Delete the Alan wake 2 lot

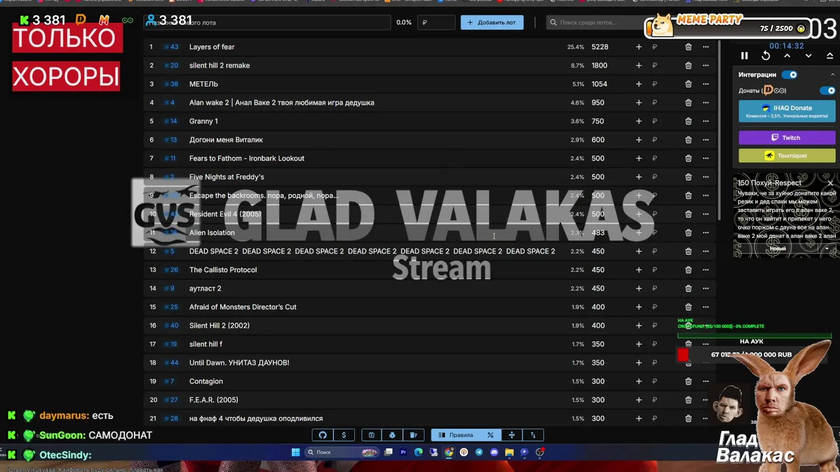(x=688, y=103)
